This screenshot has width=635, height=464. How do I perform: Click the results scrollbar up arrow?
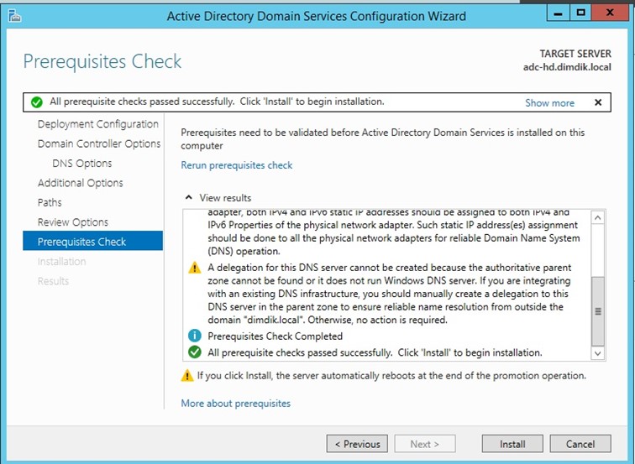[x=598, y=218]
